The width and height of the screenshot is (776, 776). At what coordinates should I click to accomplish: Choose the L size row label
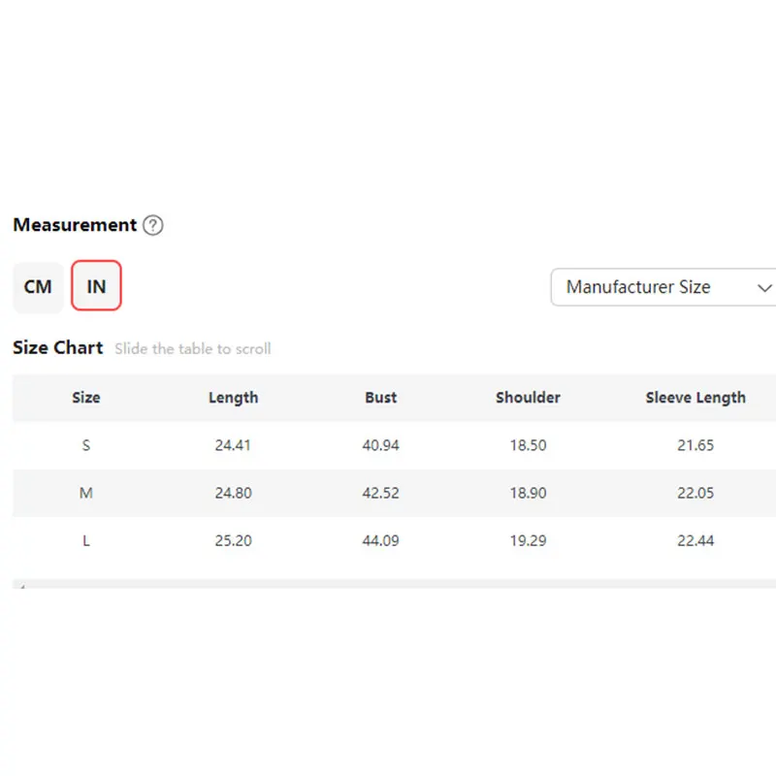tap(86, 540)
